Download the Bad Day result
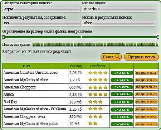Image resolution: width=161 pixels, height=130 pixels. click(x=122, y=102)
